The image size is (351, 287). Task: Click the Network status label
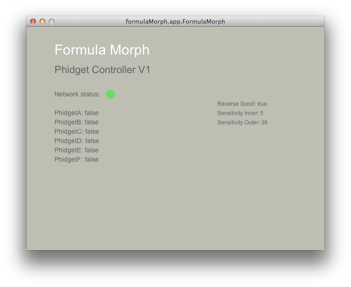77,94
